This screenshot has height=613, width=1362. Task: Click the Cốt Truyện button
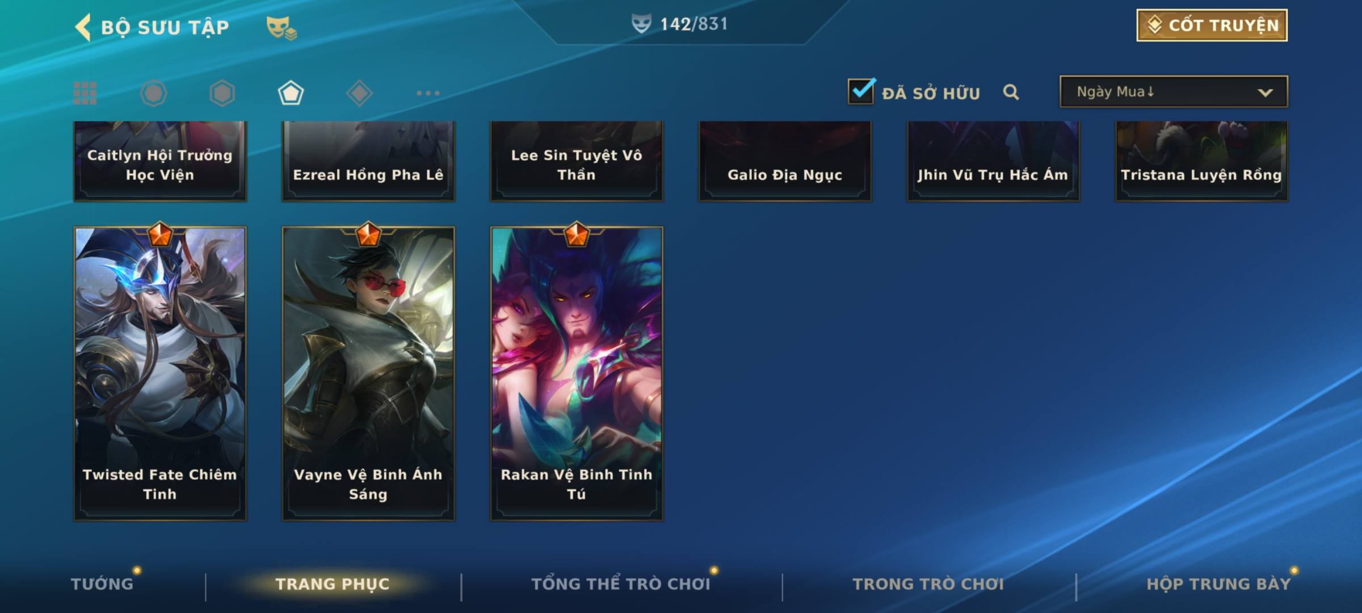point(1212,25)
